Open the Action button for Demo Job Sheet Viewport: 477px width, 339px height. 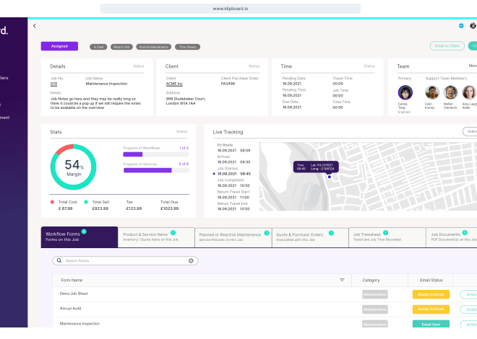(x=469, y=294)
